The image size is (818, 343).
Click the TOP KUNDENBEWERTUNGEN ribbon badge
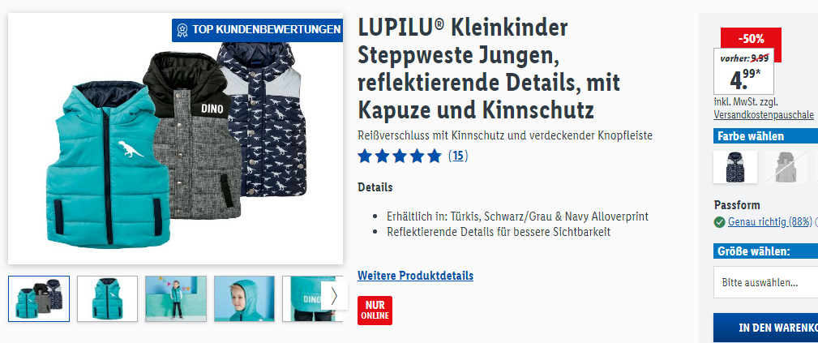click(x=257, y=30)
